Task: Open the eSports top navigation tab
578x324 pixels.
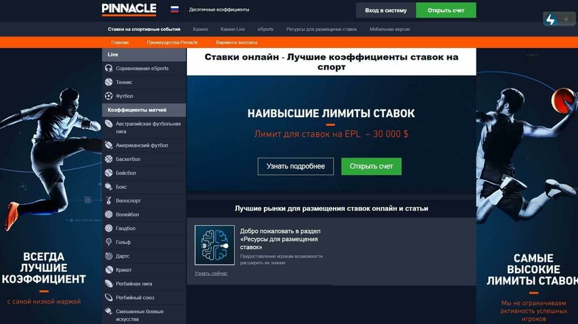Action: click(265, 29)
